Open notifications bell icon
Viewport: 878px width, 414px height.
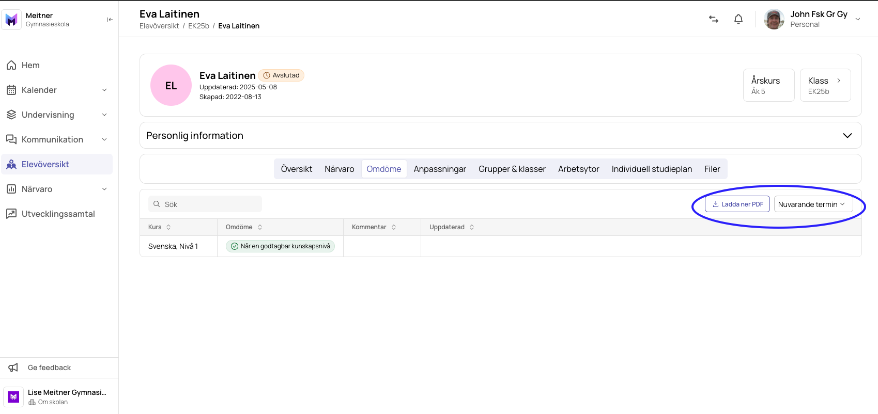pyautogui.click(x=738, y=19)
